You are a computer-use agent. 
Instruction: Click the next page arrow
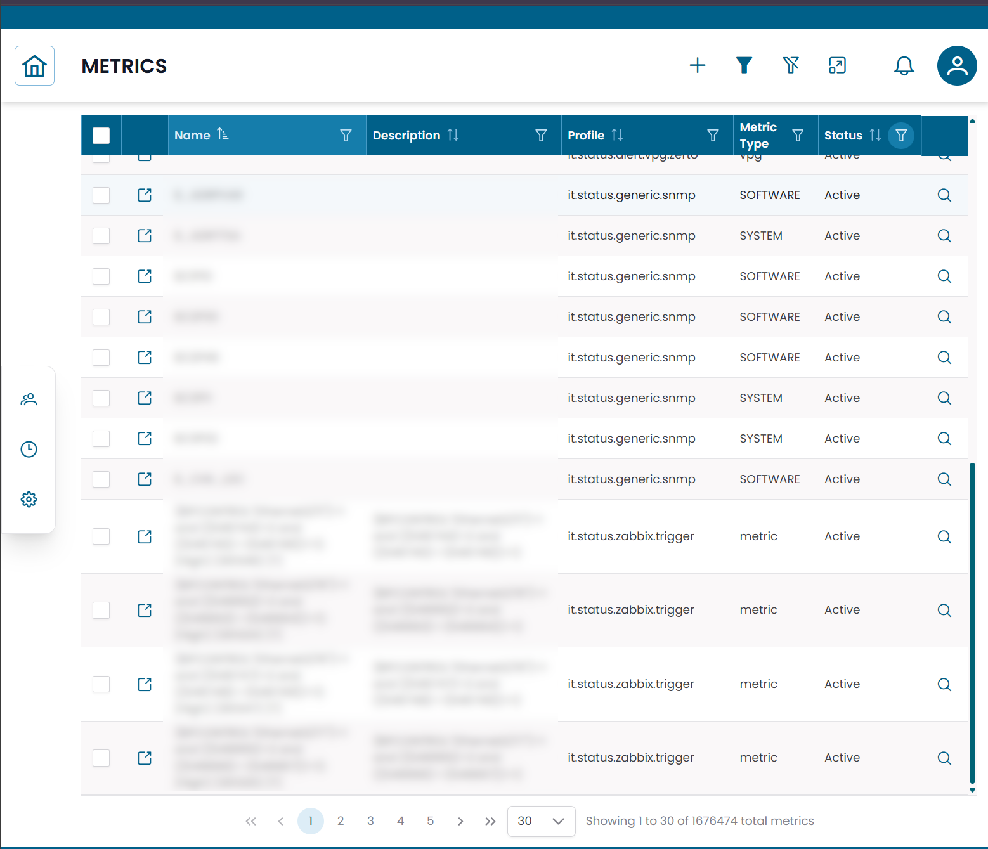[460, 820]
